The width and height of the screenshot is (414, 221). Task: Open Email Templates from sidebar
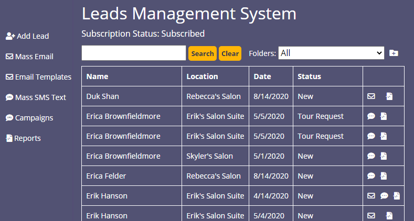38,77
